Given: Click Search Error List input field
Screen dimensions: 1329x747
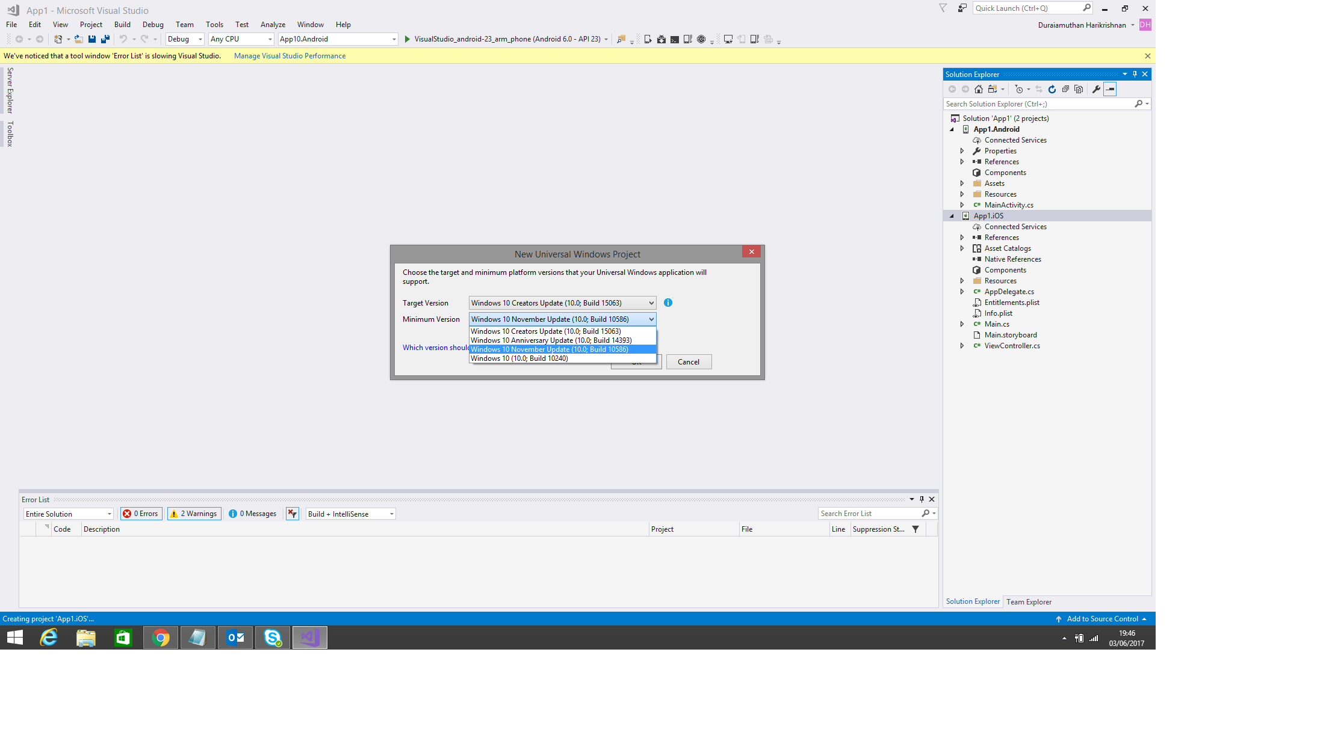Looking at the screenshot, I should [x=869, y=514].
